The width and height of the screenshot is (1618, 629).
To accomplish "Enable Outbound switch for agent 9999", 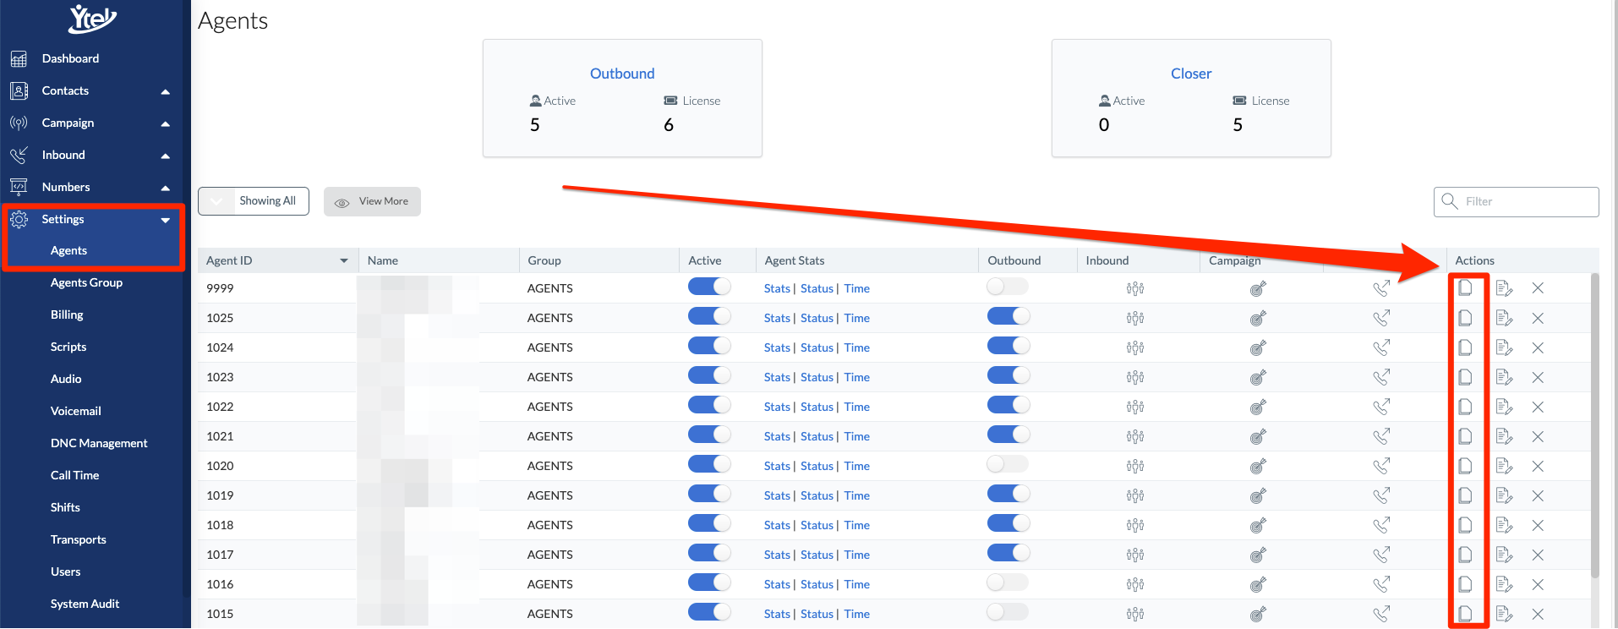I will pos(1008,287).
